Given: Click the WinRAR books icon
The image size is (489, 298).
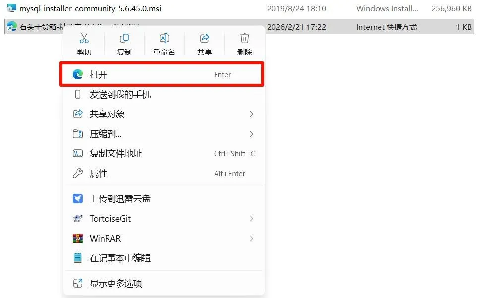Looking at the screenshot, I should tap(78, 238).
